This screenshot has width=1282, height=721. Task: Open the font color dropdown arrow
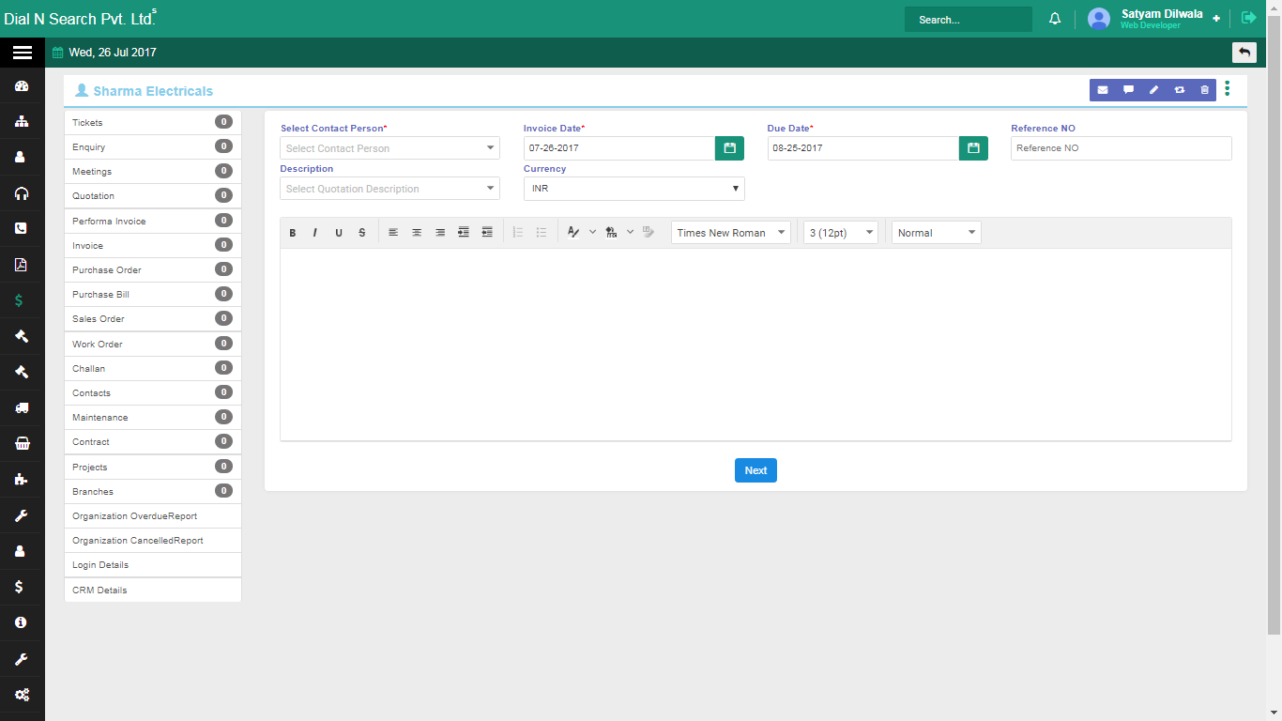point(592,232)
